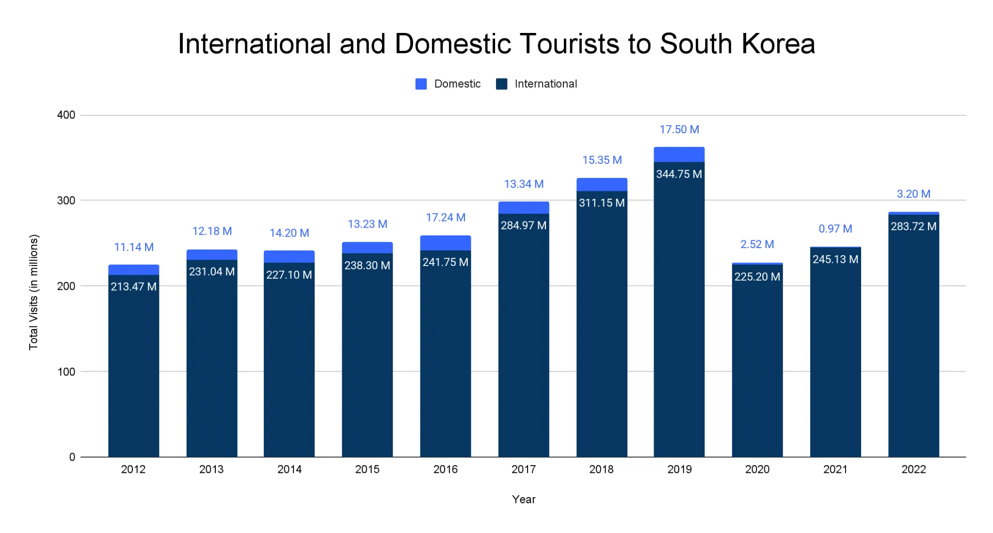Select the 2.52 M data label
993x533 pixels.
point(757,244)
